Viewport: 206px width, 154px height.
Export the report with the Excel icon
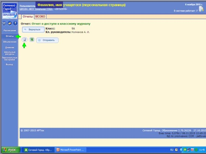tap(32, 40)
